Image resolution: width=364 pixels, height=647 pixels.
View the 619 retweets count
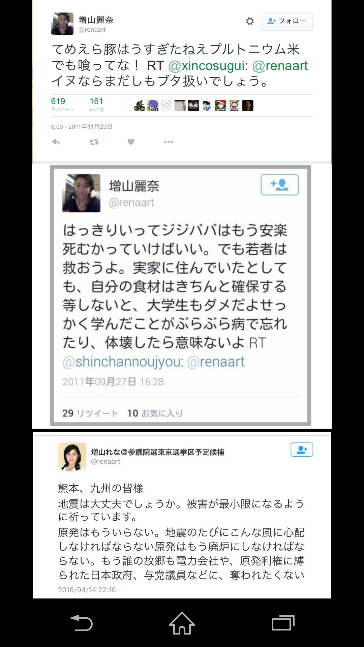tap(62, 104)
